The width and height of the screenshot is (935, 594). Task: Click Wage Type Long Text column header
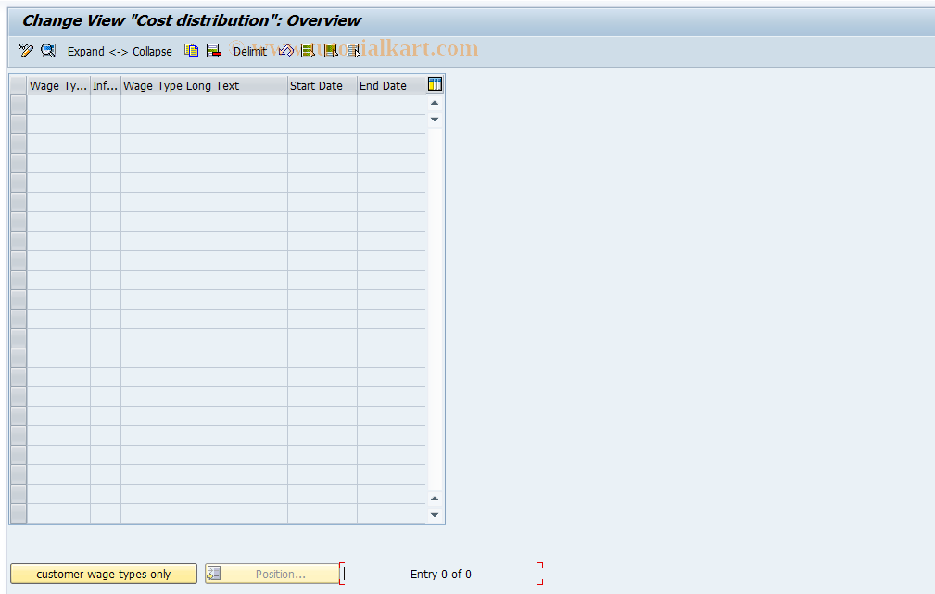[204, 85]
